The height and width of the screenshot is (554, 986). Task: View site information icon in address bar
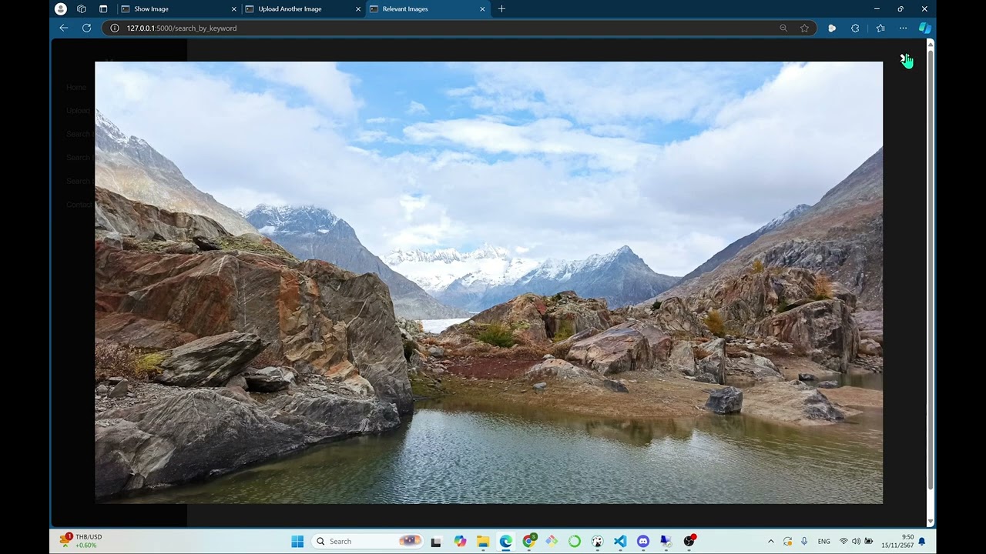pyautogui.click(x=115, y=28)
